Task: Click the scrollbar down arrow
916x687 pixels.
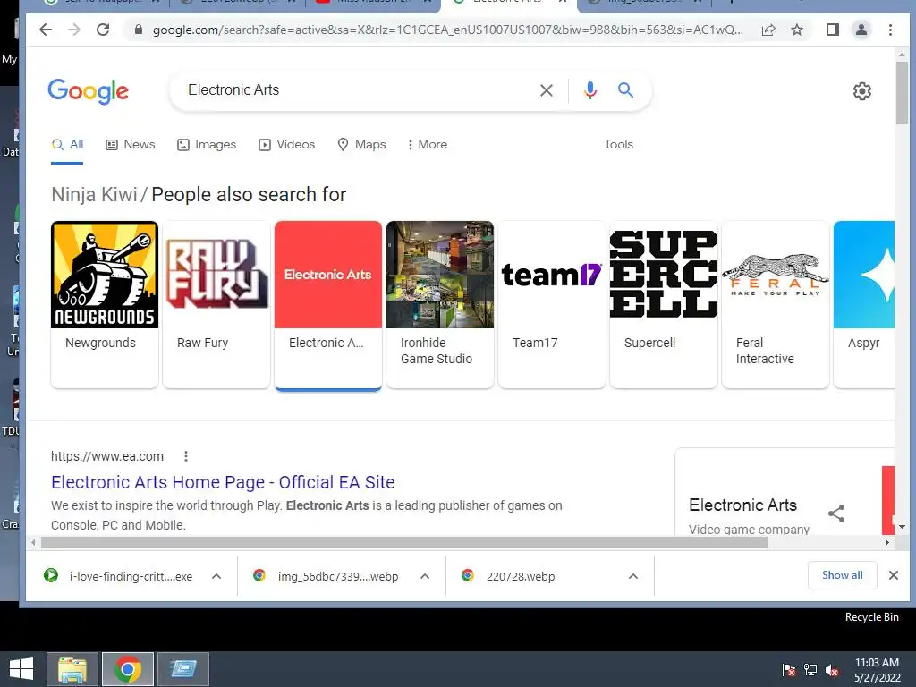Action: pos(902,526)
